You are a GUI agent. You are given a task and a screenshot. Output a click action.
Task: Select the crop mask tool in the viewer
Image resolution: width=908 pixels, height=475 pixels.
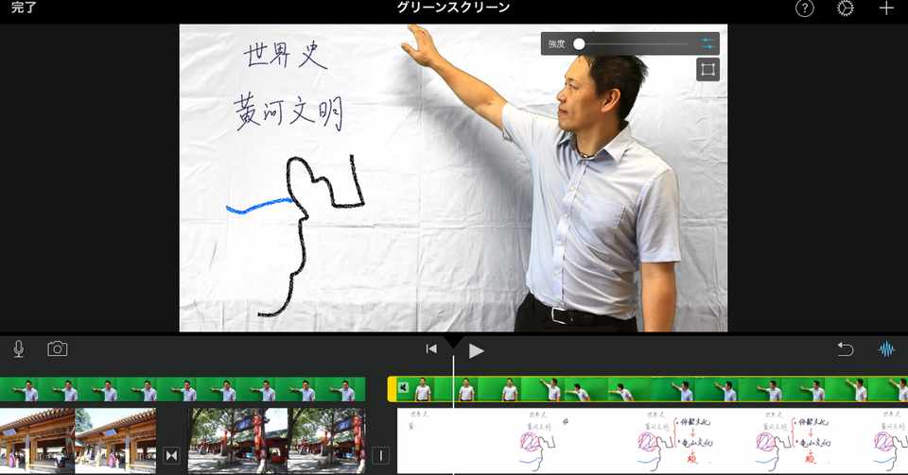point(707,70)
